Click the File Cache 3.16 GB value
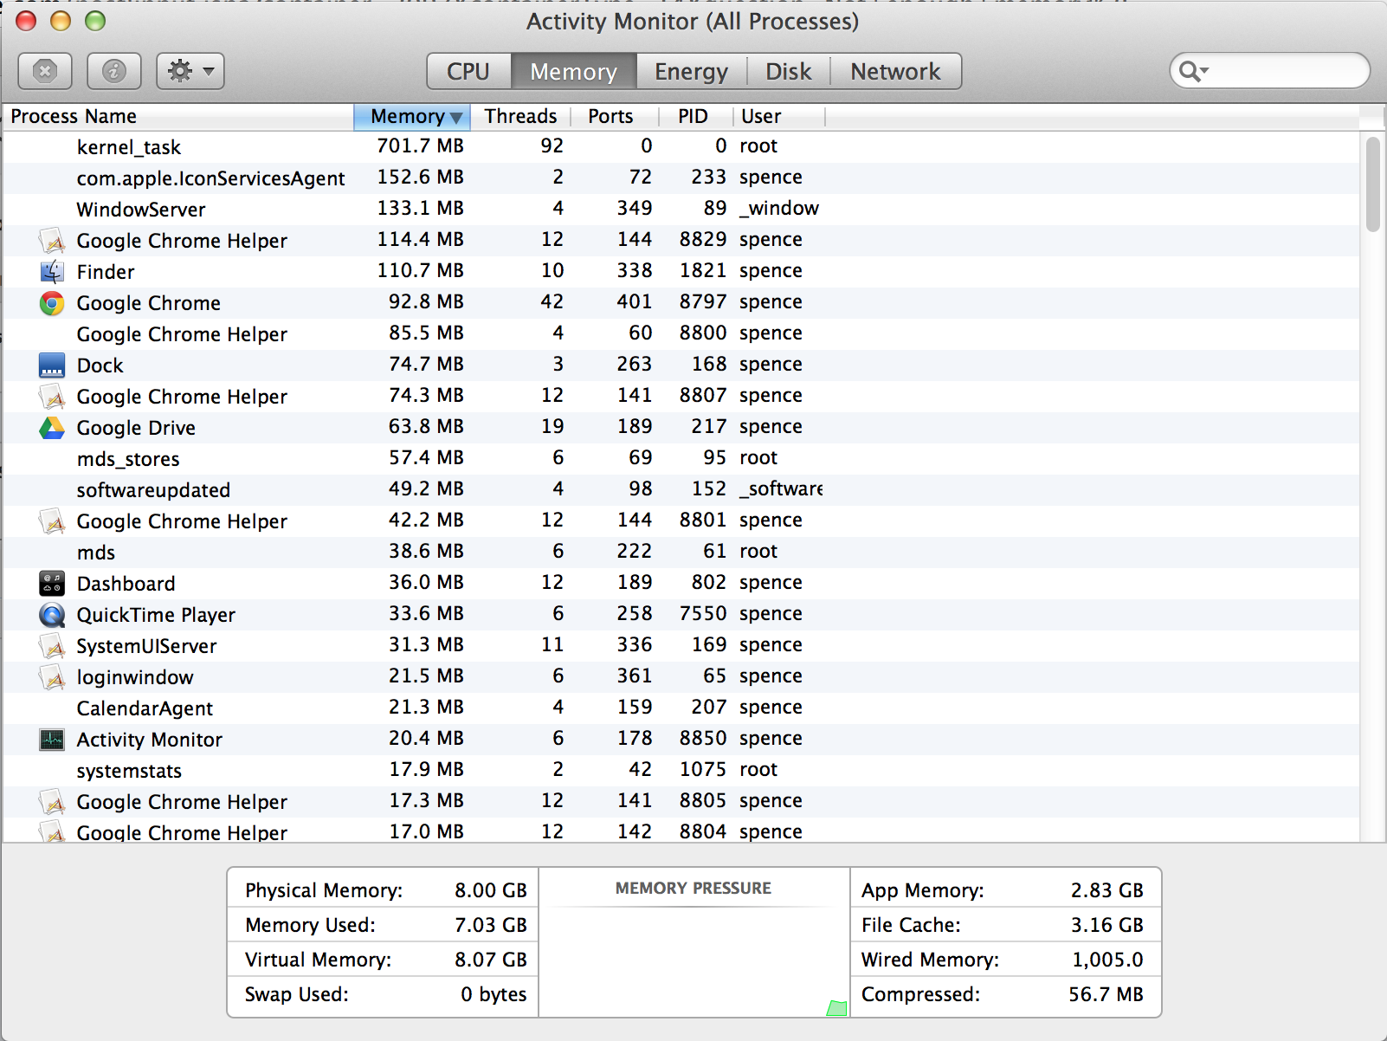 (1107, 925)
